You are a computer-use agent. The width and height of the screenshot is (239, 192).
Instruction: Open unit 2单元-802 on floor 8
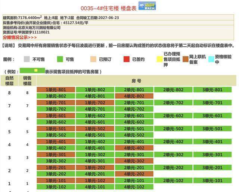173,90
